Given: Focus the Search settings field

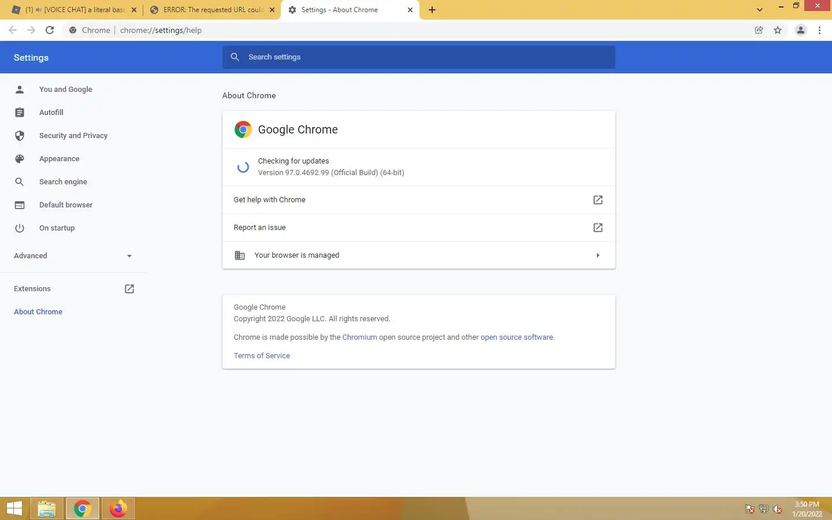Looking at the screenshot, I should [418, 57].
